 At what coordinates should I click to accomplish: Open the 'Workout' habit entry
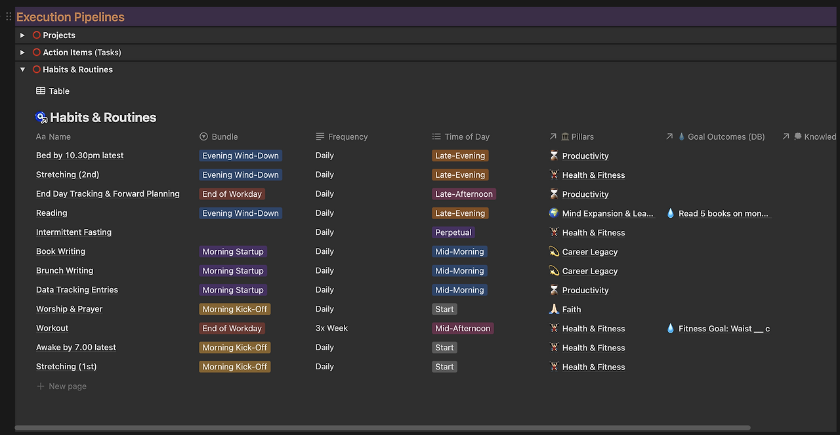pos(52,328)
